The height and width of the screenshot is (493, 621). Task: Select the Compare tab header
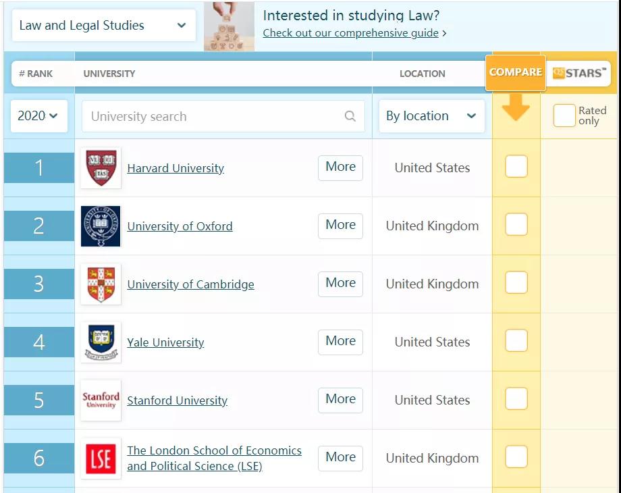coord(516,72)
